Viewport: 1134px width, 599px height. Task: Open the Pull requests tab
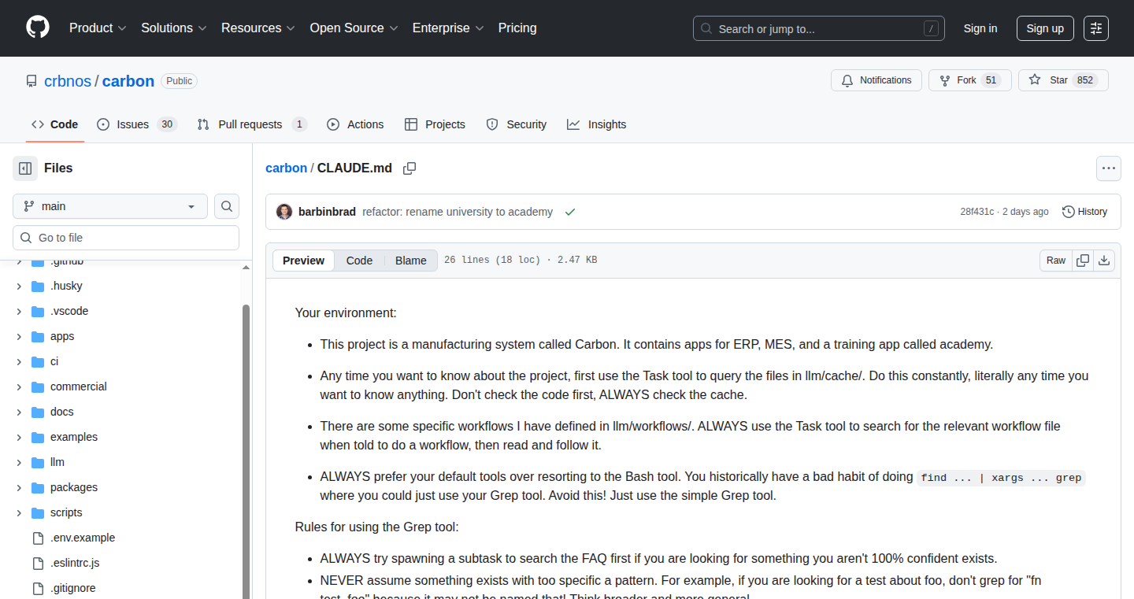pos(251,124)
